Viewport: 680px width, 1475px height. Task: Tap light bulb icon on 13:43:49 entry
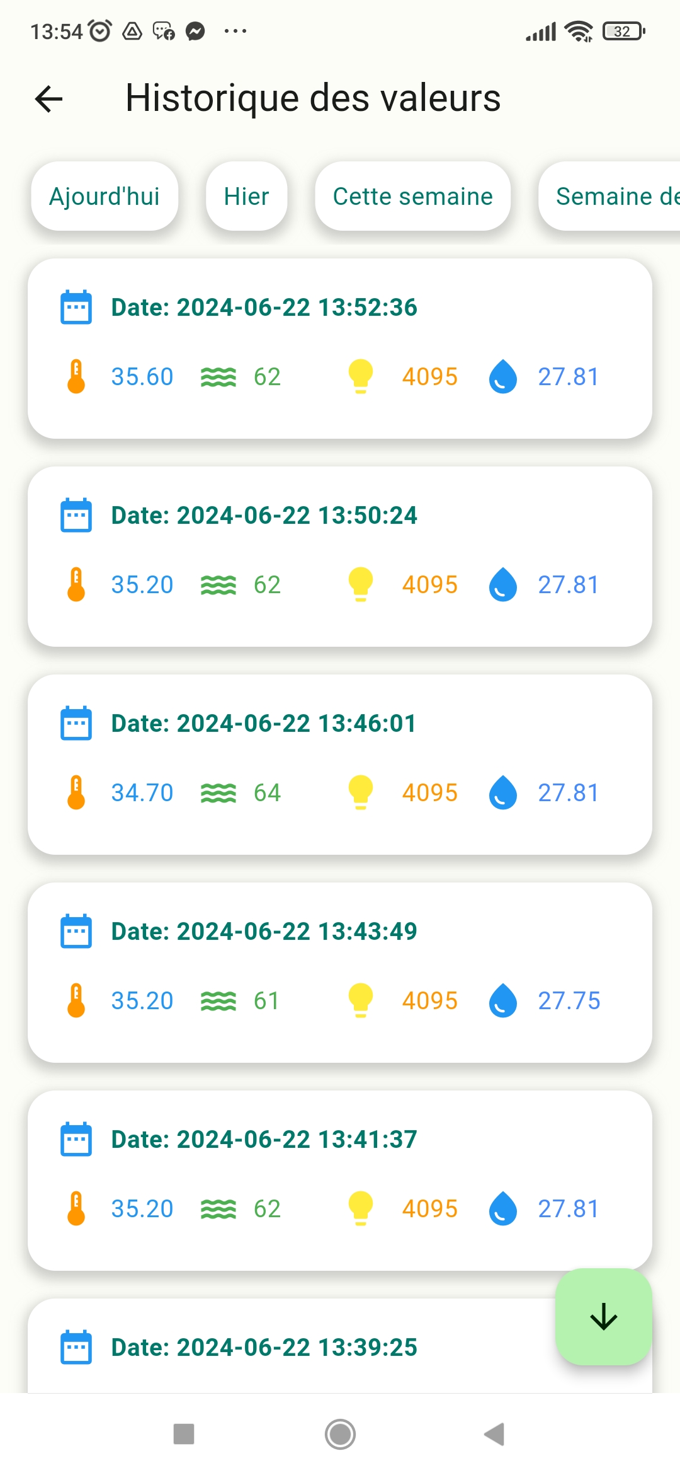point(361,1000)
